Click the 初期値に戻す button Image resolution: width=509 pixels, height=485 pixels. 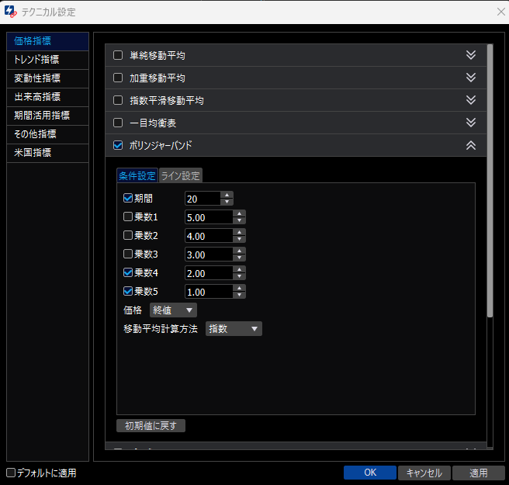tap(151, 425)
